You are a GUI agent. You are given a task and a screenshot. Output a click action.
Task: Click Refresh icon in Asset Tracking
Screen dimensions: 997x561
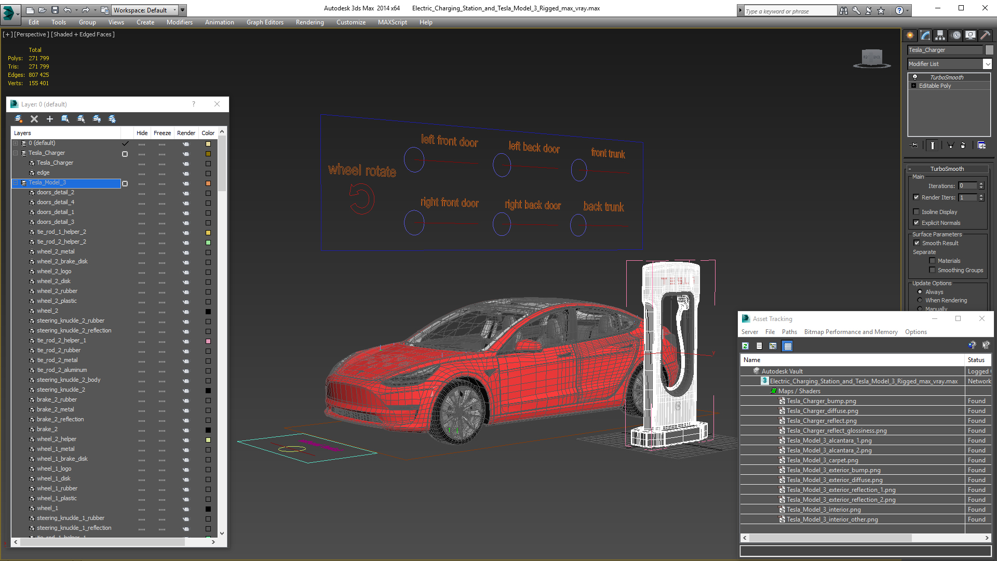[745, 346]
